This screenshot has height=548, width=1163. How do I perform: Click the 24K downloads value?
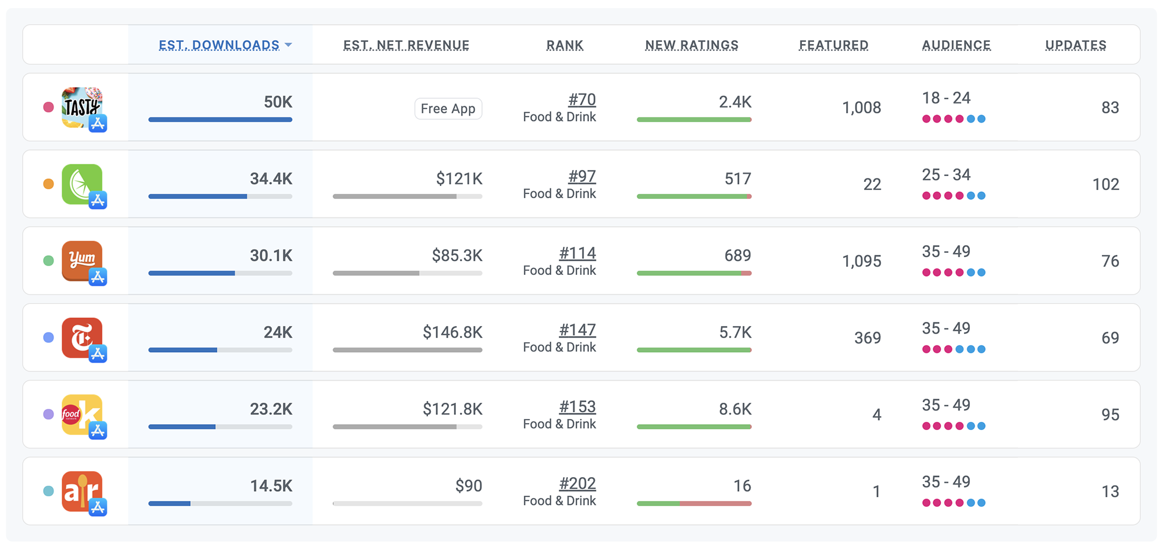[x=278, y=332]
